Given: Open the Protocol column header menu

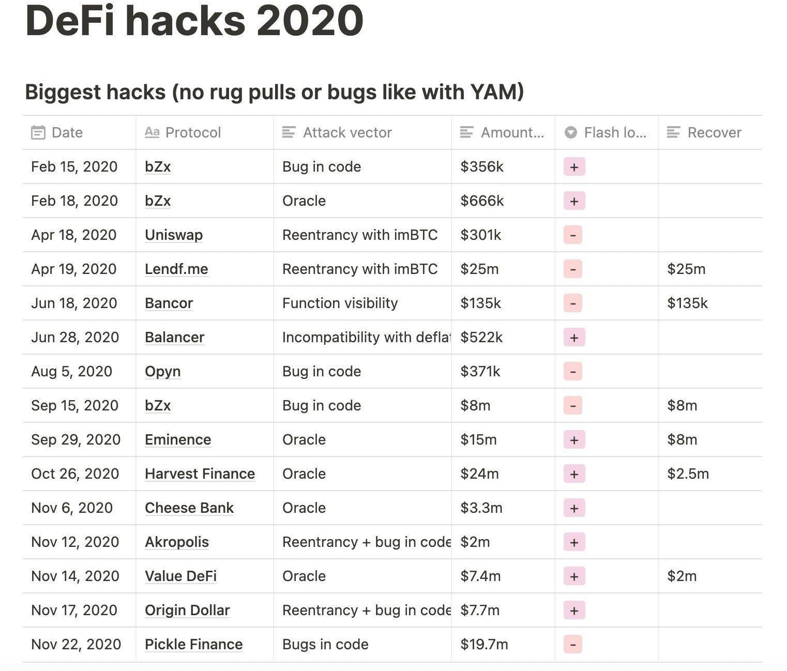Looking at the screenshot, I should tap(193, 133).
